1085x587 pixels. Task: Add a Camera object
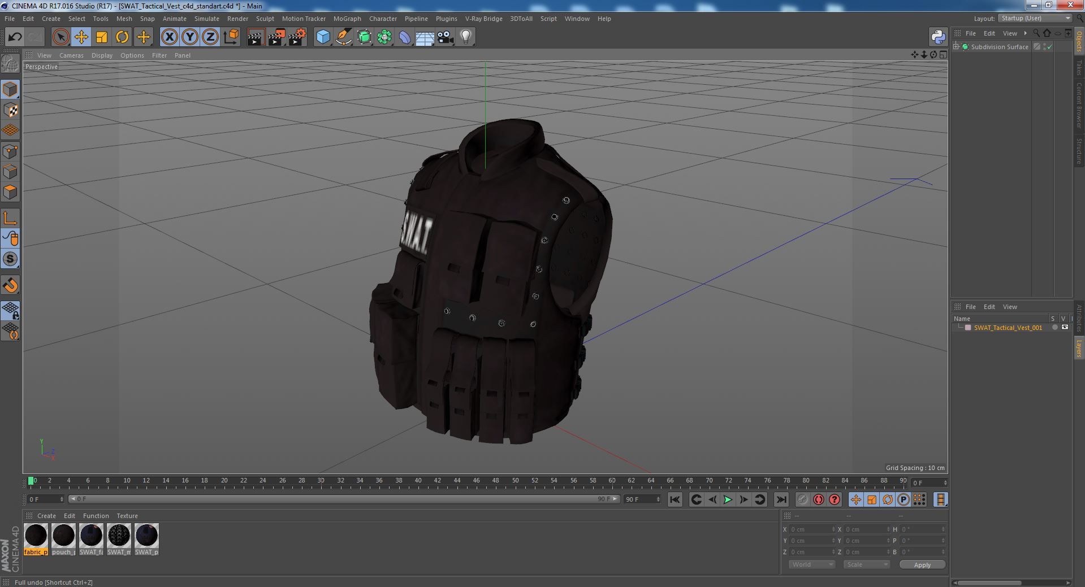coord(445,37)
